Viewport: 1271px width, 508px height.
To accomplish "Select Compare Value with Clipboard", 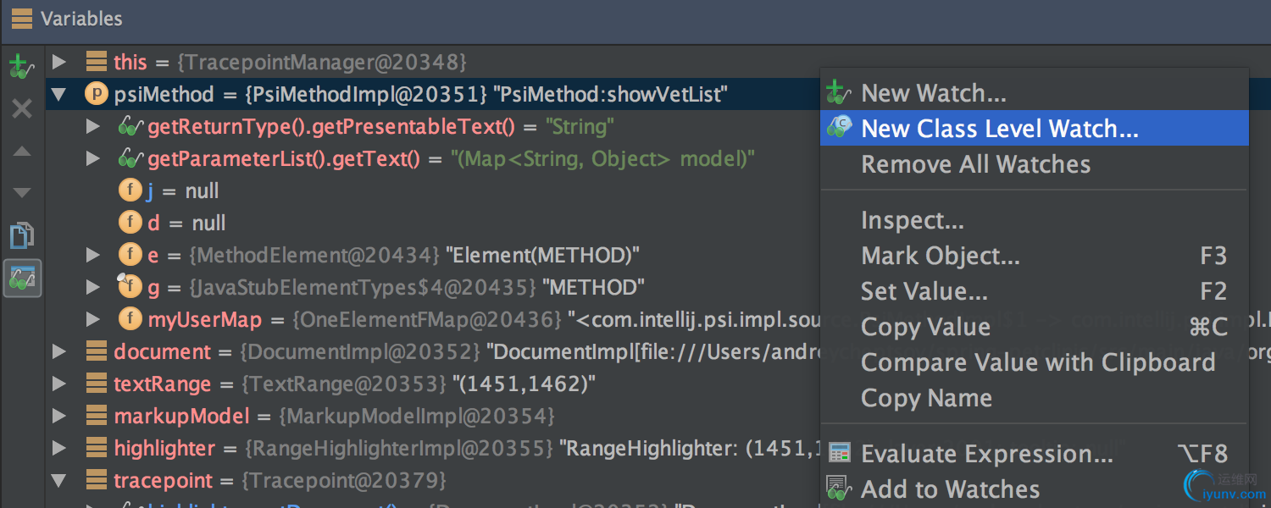I will (x=1038, y=362).
